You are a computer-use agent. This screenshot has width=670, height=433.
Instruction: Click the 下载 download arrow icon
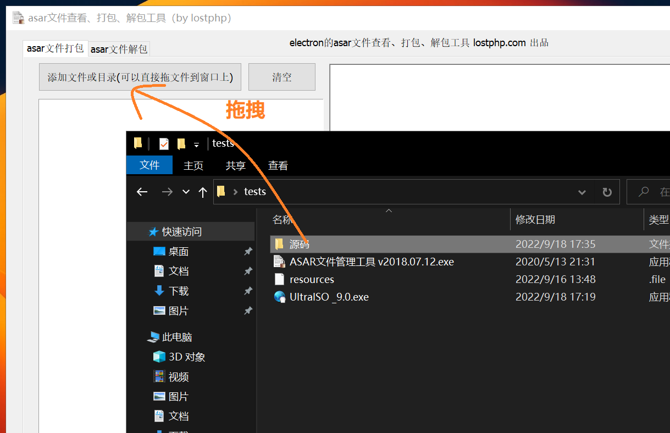(159, 291)
